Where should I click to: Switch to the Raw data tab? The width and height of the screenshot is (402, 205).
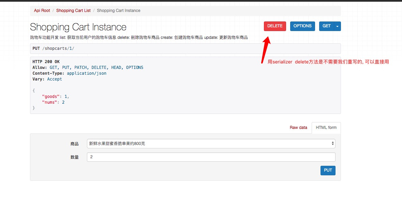[298, 128]
